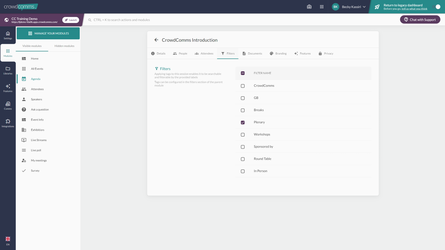This screenshot has height=250, width=445.
Task: Open the apps grid icon in header
Action: pyautogui.click(x=322, y=7)
